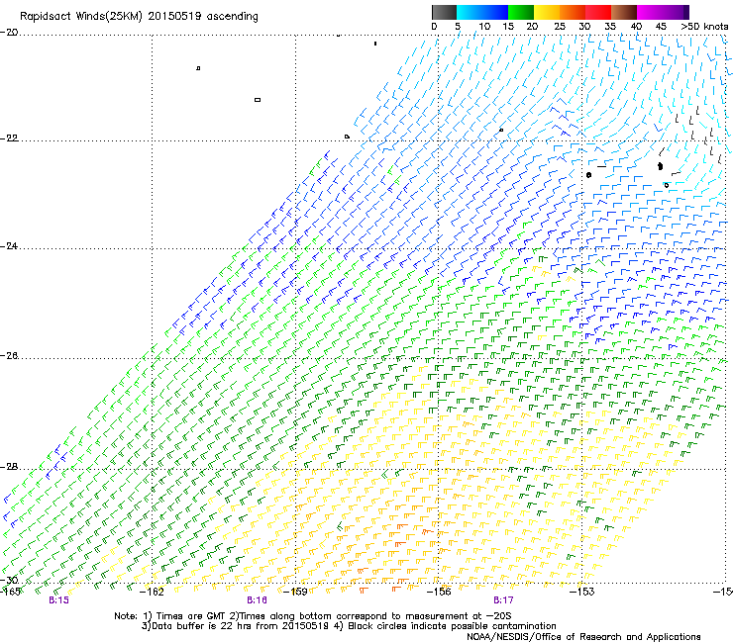Click the title text 'Rapidscat Winds(25KM) 20150519 ascending'
Viewport: 733px width, 643px height.
[139, 17]
